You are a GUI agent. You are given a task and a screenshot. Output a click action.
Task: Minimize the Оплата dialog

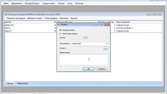[x=96, y=25]
